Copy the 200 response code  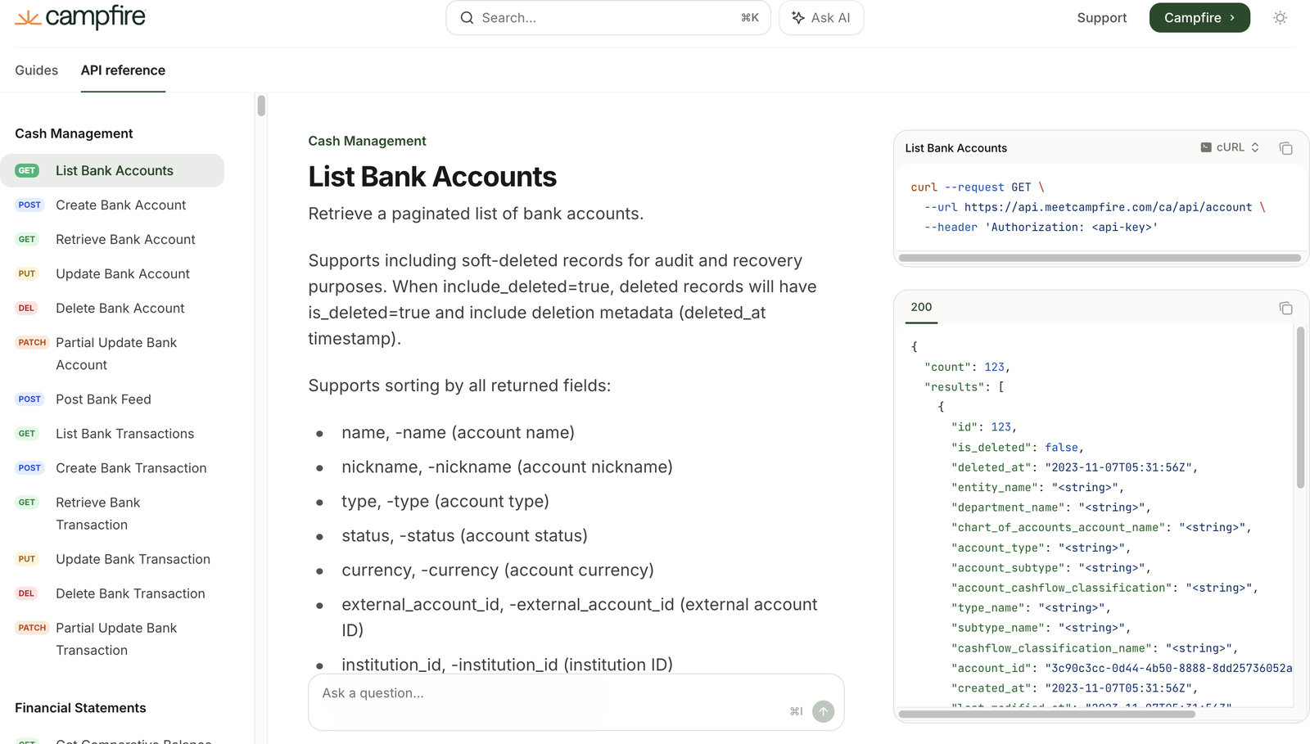(1285, 308)
